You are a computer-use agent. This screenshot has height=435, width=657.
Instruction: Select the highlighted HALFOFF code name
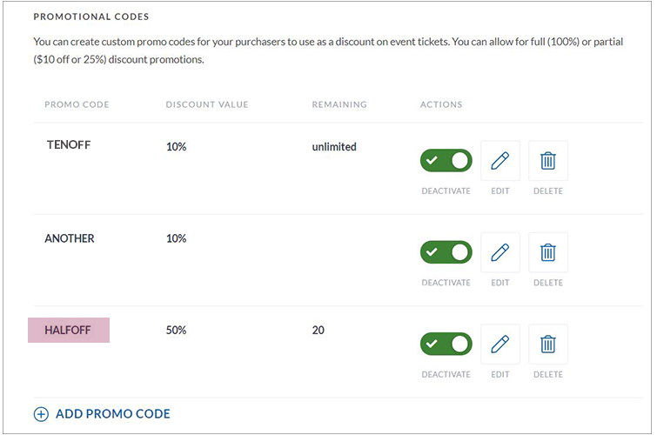(x=69, y=331)
